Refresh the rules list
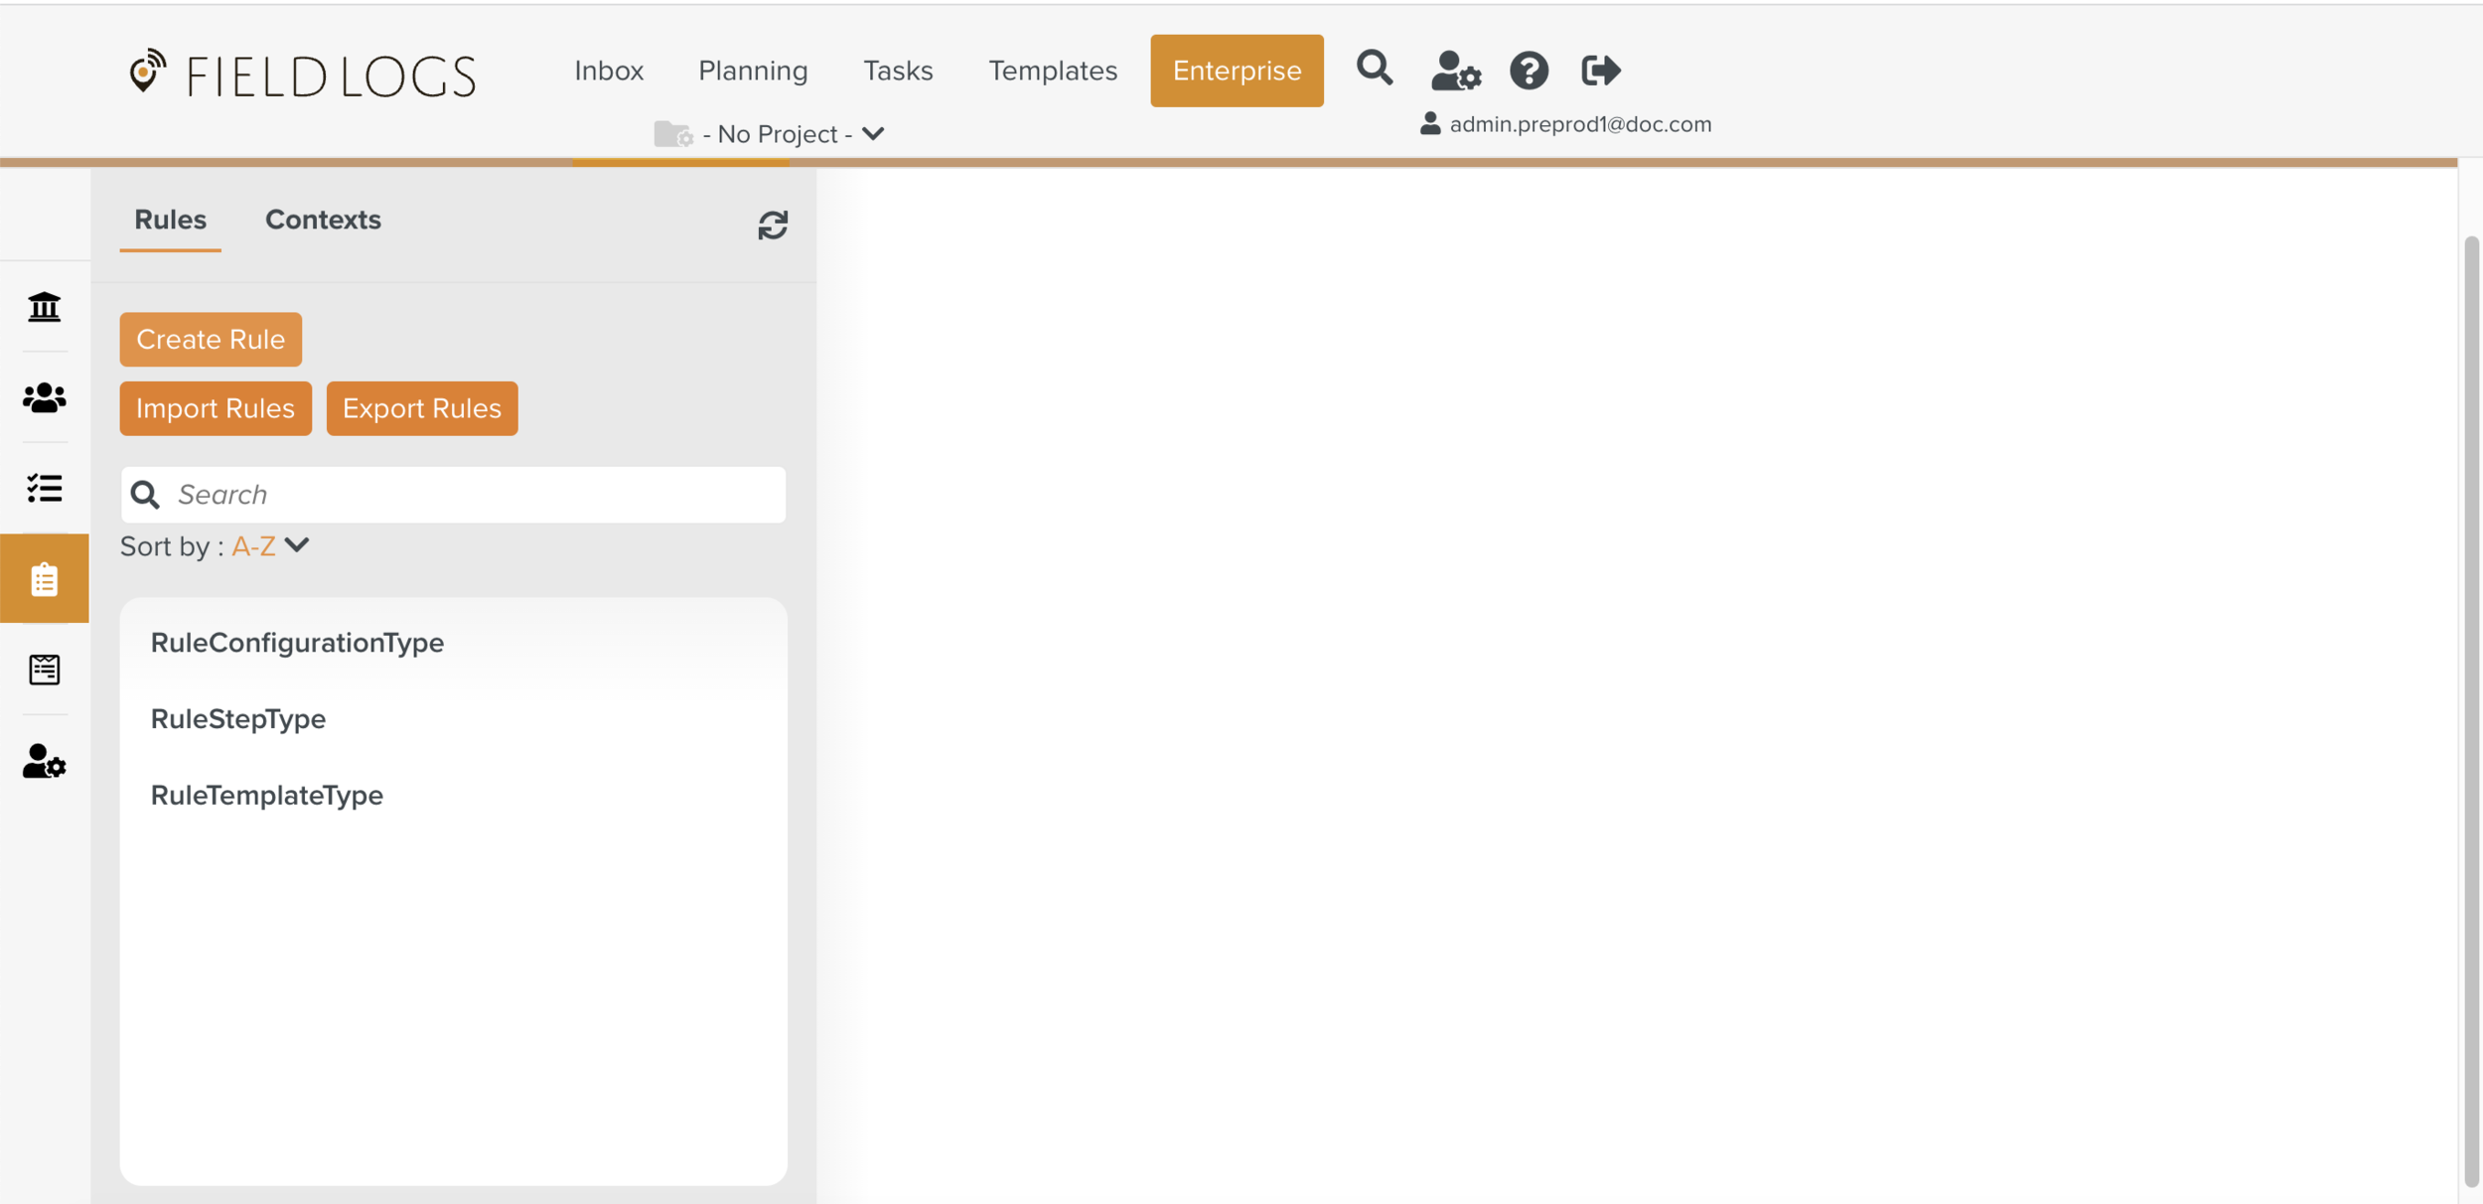The height and width of the screenshot is (1204, 2483). [772, 226]
